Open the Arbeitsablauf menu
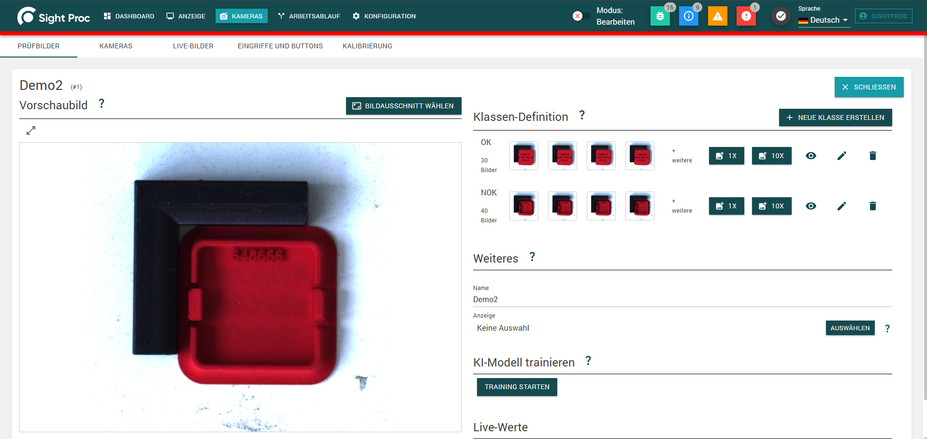927x439 pixels. pos(309,16)
